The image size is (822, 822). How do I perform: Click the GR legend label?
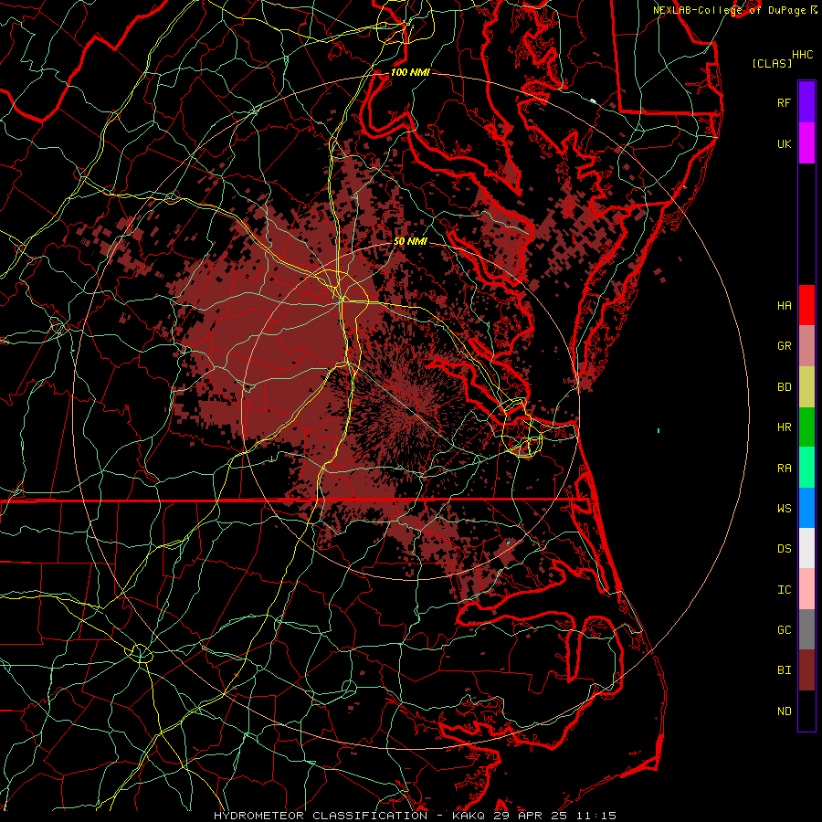click(784, 346)
